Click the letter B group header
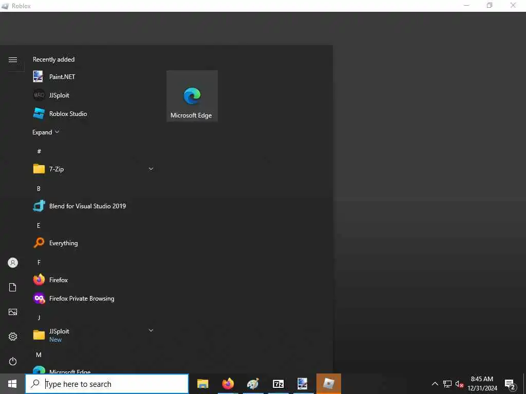526x394 pixels. click(39, 189)
